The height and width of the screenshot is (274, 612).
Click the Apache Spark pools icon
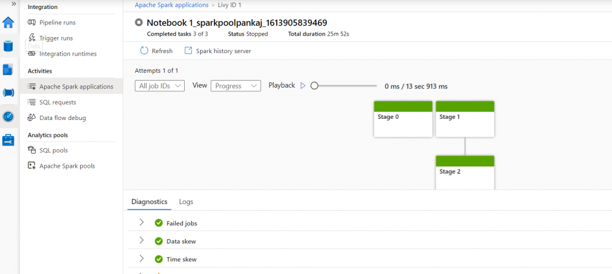[x=32, y=165]
